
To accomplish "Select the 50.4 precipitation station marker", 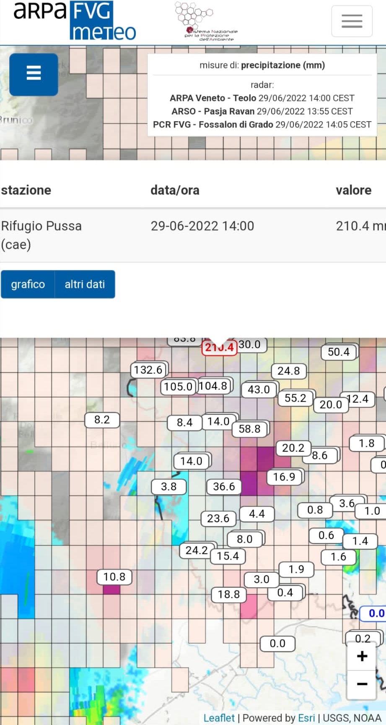I will click(x=339, y=352).
